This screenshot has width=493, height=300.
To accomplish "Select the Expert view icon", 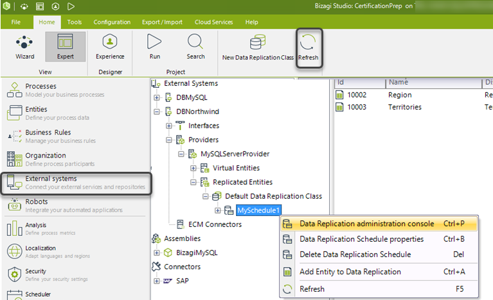I will click(x=65, y=42).
